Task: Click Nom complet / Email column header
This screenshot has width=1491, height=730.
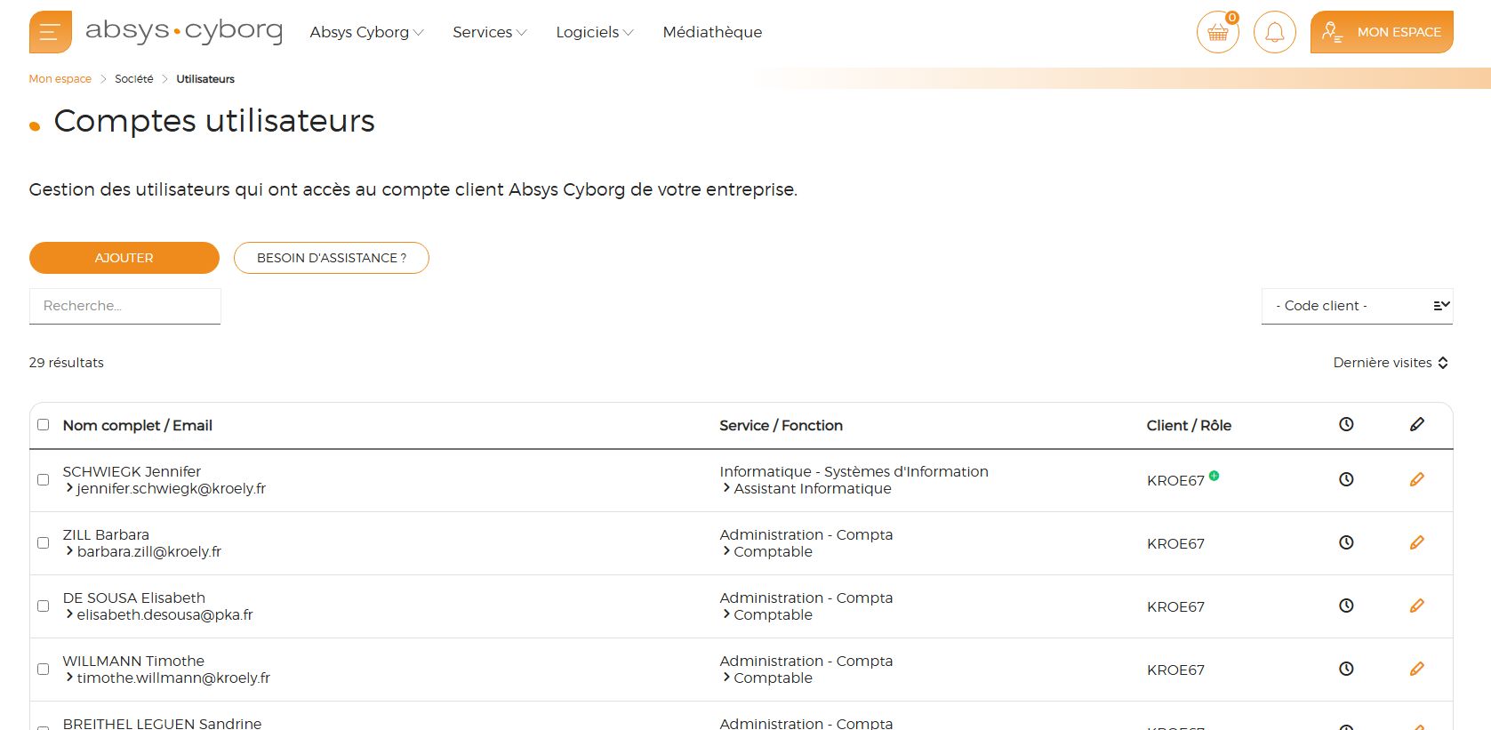Action: coord(138,425)
